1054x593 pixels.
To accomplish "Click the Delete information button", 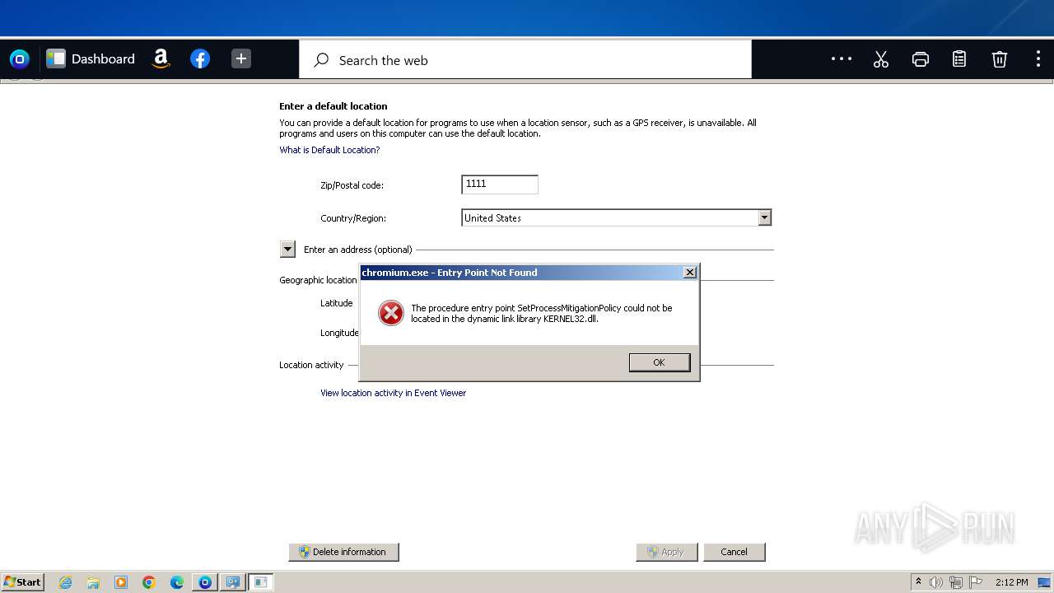I will click(x=343, y=552).
